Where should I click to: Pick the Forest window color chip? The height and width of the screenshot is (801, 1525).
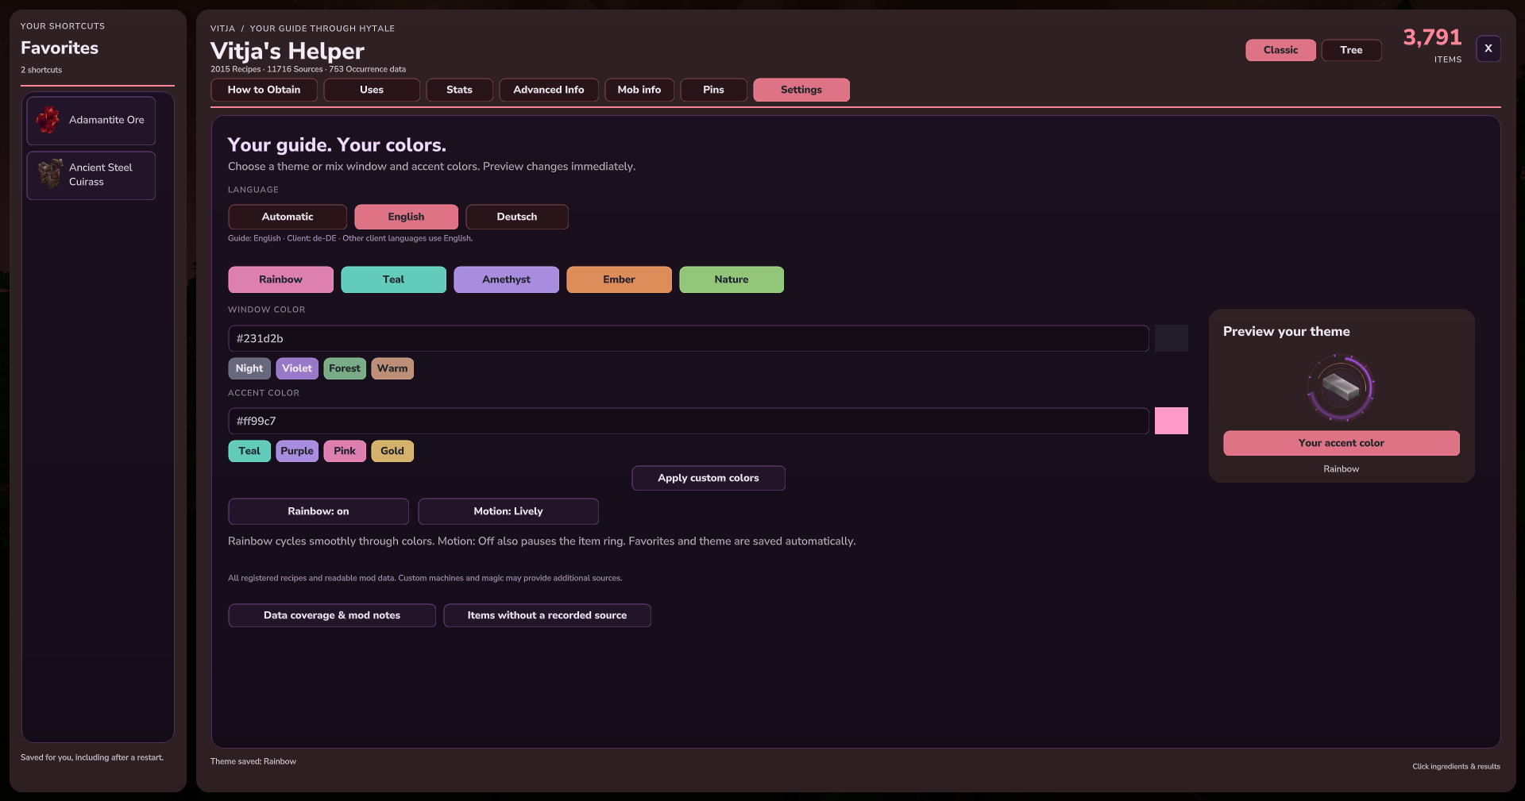[x=345, y=368]
